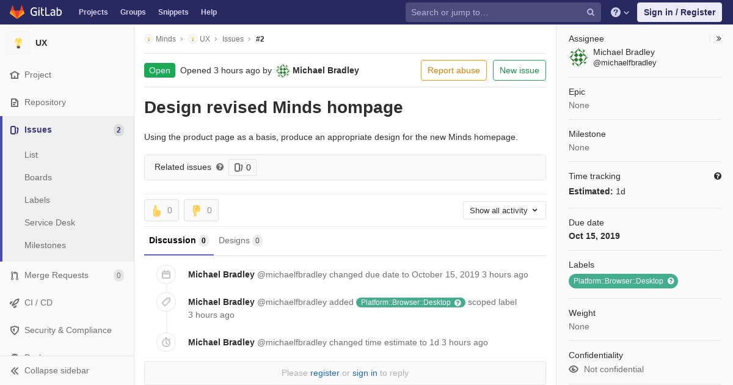Click the Merge Requests icon
This screenshot has height=385, width=733.
[15, 275]
